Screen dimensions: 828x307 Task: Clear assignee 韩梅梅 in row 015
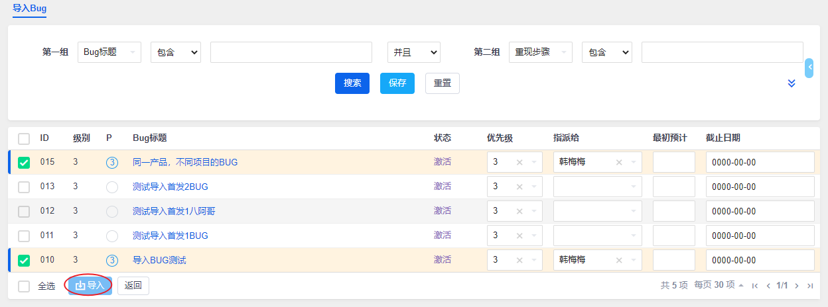(x=619, y=162)
